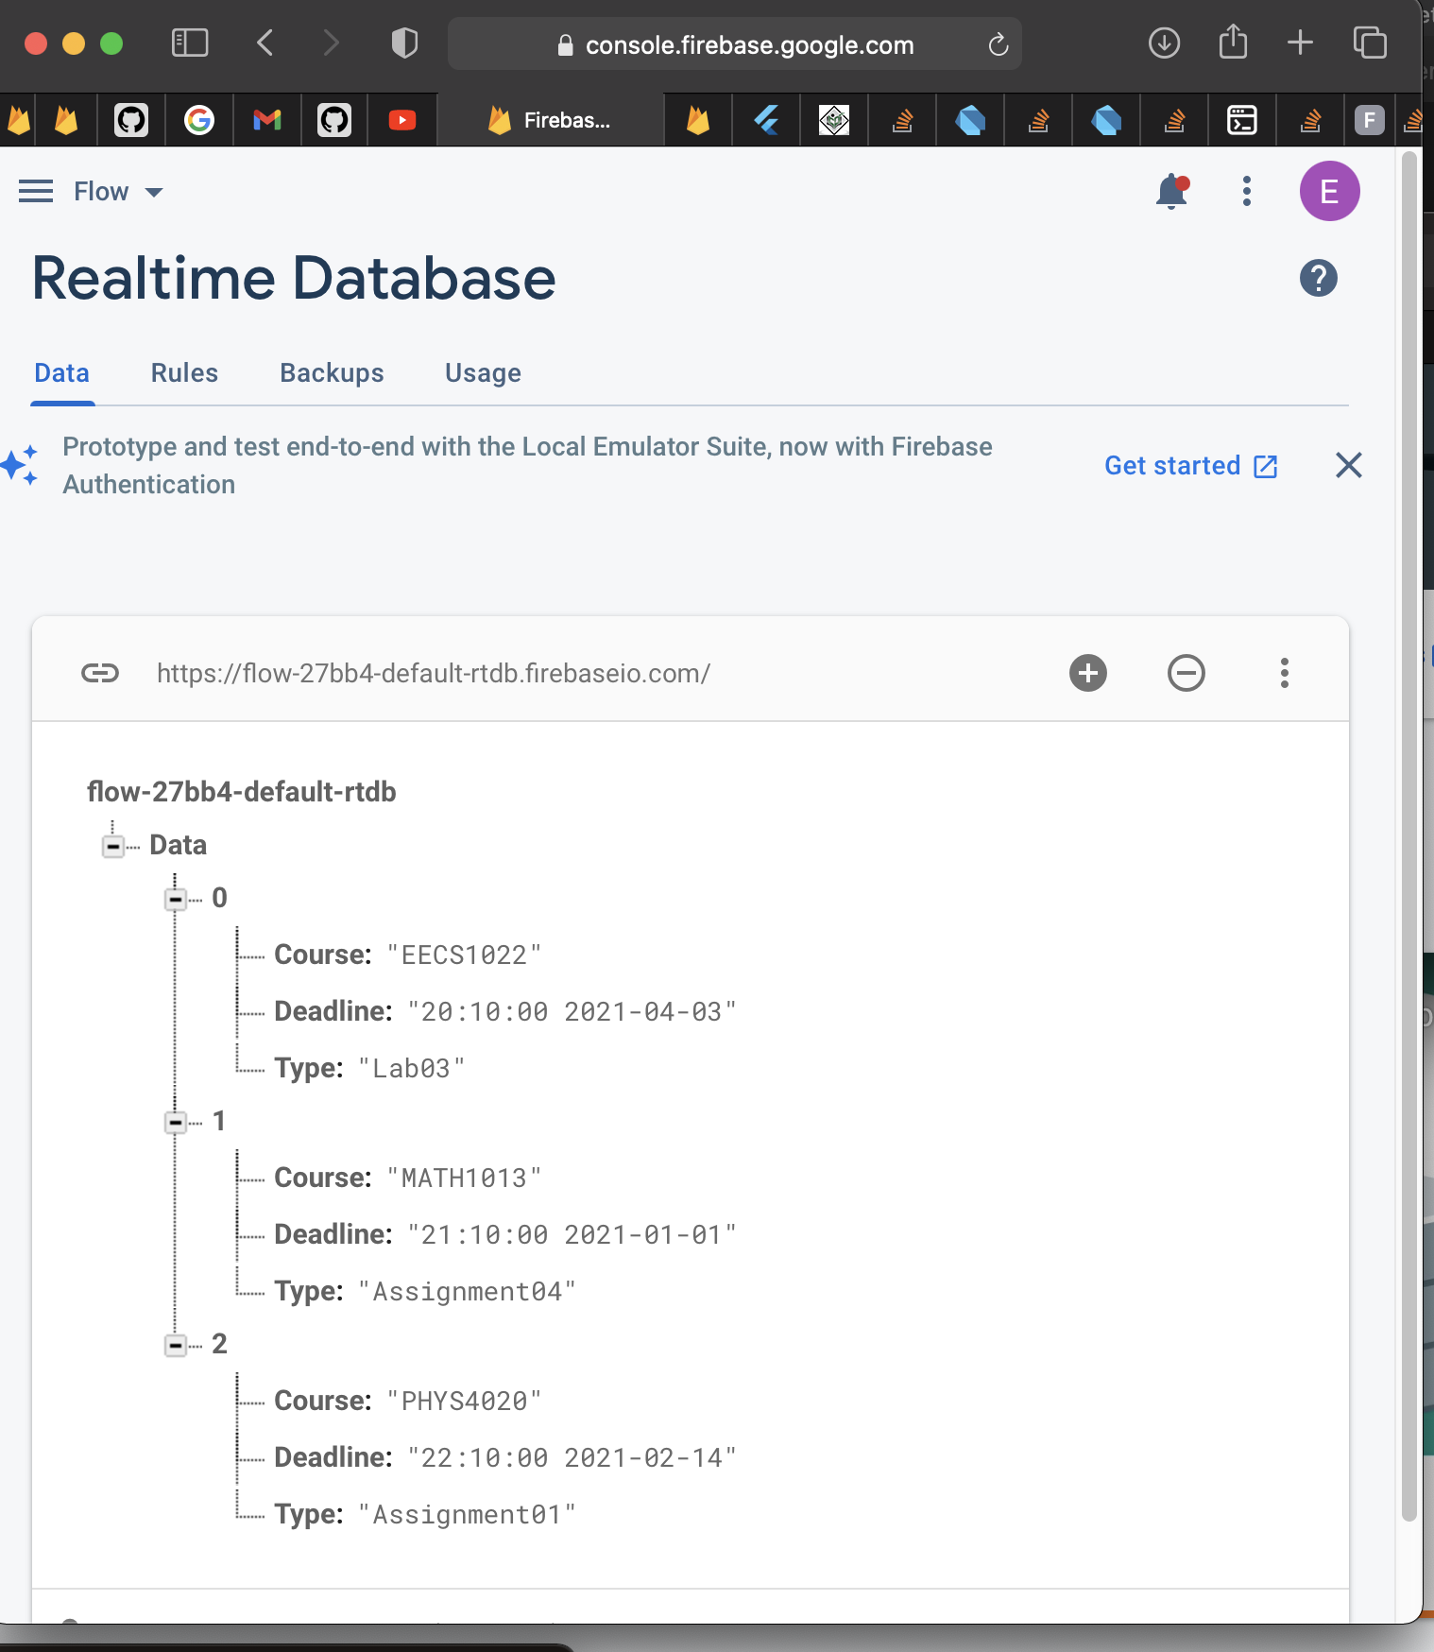This screenshot has height=1652, width=1434.
Task: Open the Gmail pinned tab
Action: 267,120
